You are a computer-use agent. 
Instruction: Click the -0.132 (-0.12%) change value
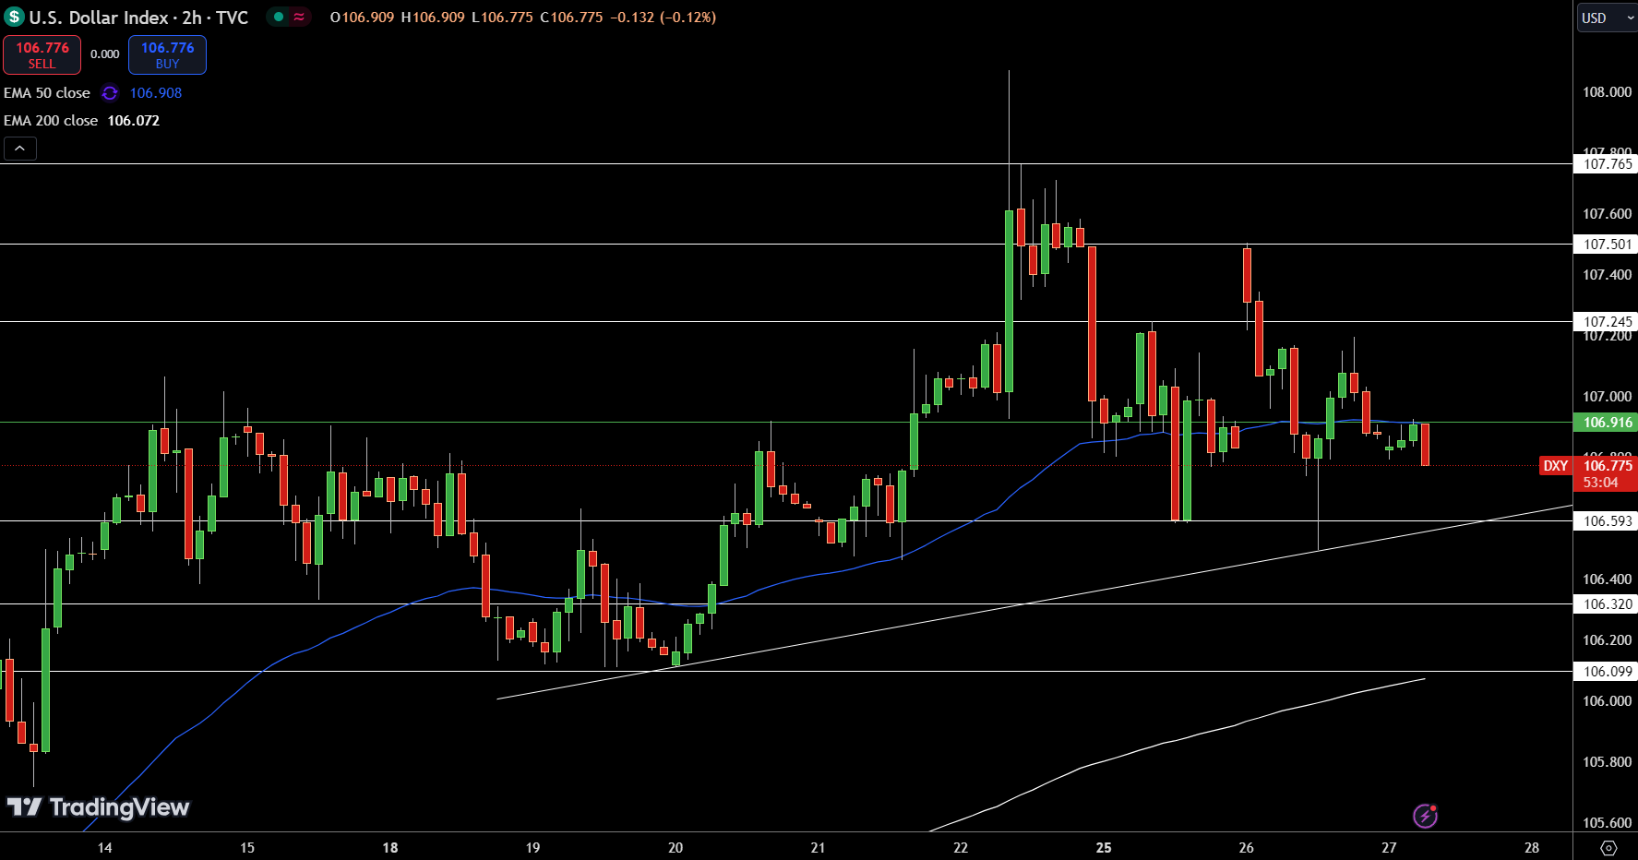coord(663,18)
